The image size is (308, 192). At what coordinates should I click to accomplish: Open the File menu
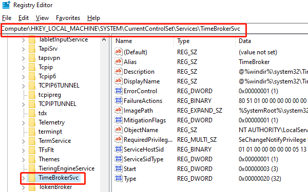(x=7, y=18)
